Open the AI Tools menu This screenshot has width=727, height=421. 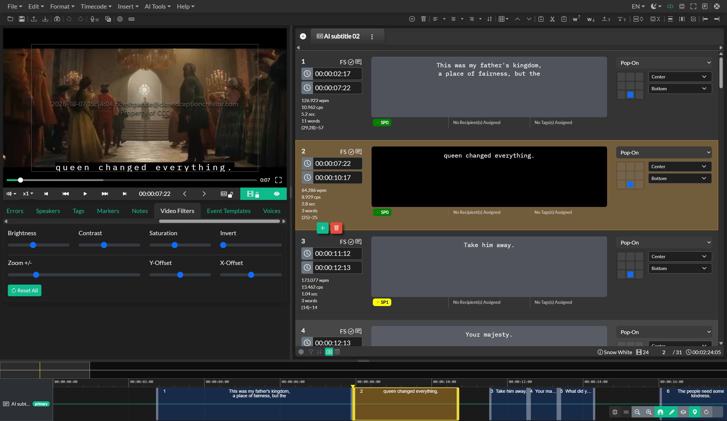click(158, 6)
